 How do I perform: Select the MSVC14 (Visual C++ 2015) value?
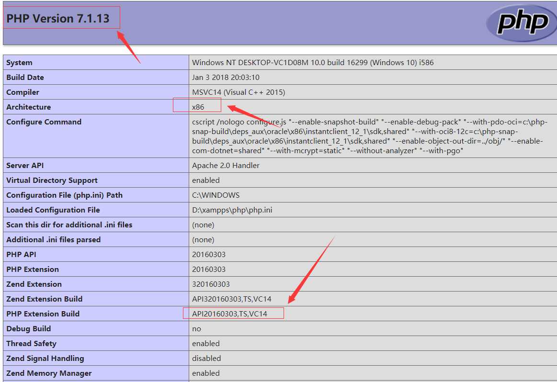click(239, 92)
